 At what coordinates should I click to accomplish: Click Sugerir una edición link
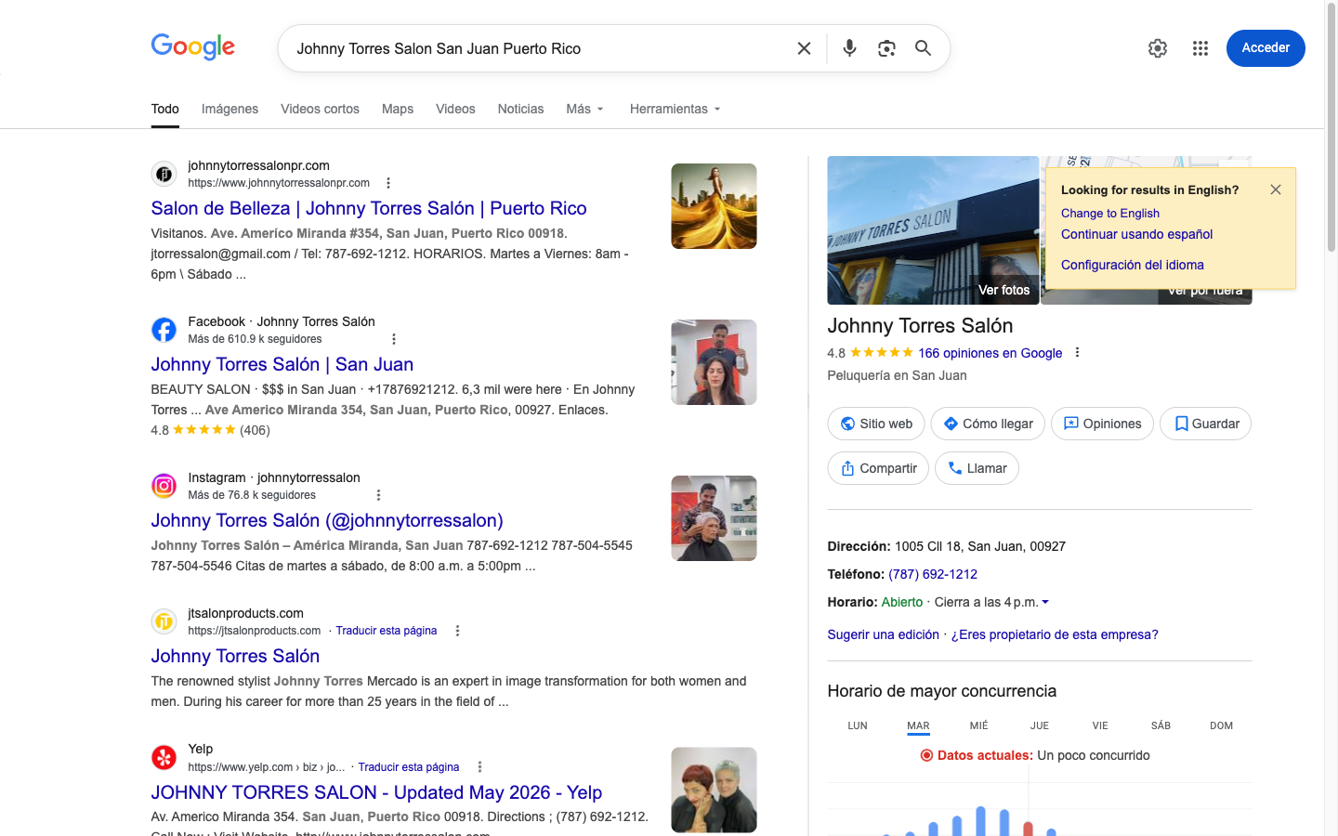[x=883, y=634]
